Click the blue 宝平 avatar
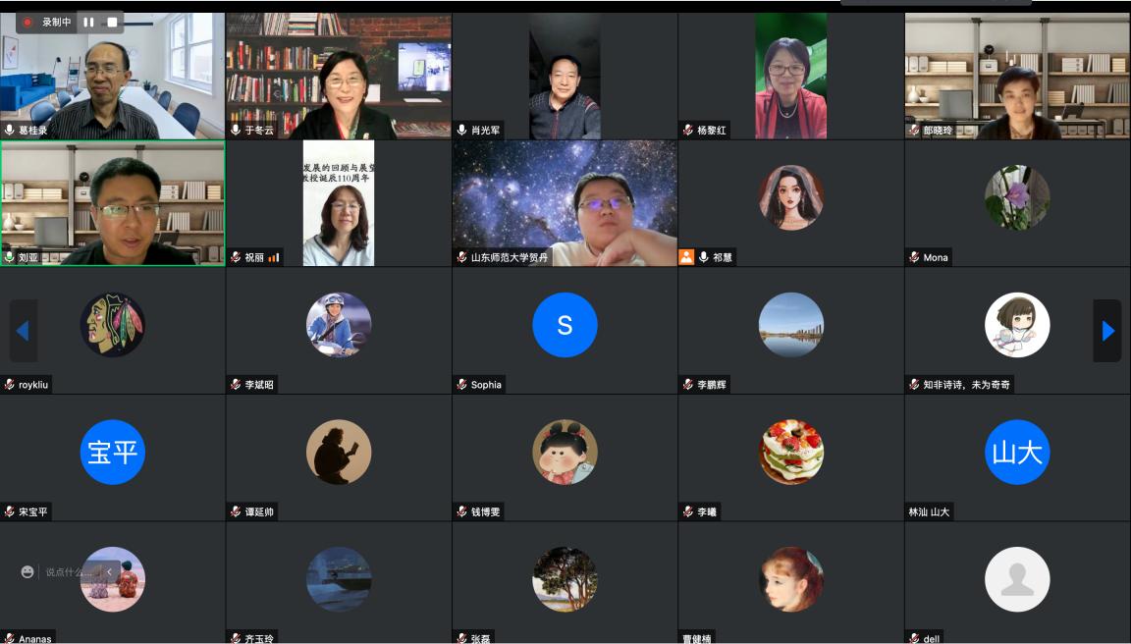Viewport: 1131px width, 644px height. 113,453
